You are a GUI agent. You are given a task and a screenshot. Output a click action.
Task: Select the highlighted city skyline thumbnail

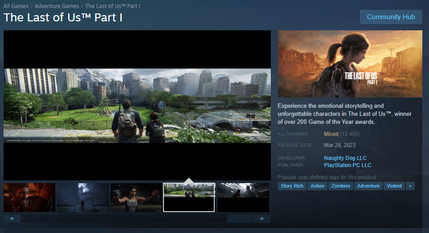coord(189,197)
